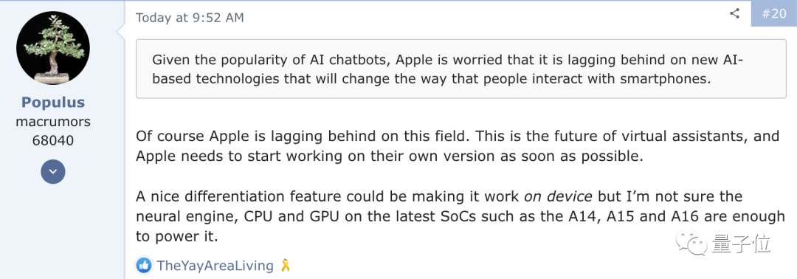Click the 量子位 watermark text
The height and width of the screenshot is (279, 797).
point(742,244)
